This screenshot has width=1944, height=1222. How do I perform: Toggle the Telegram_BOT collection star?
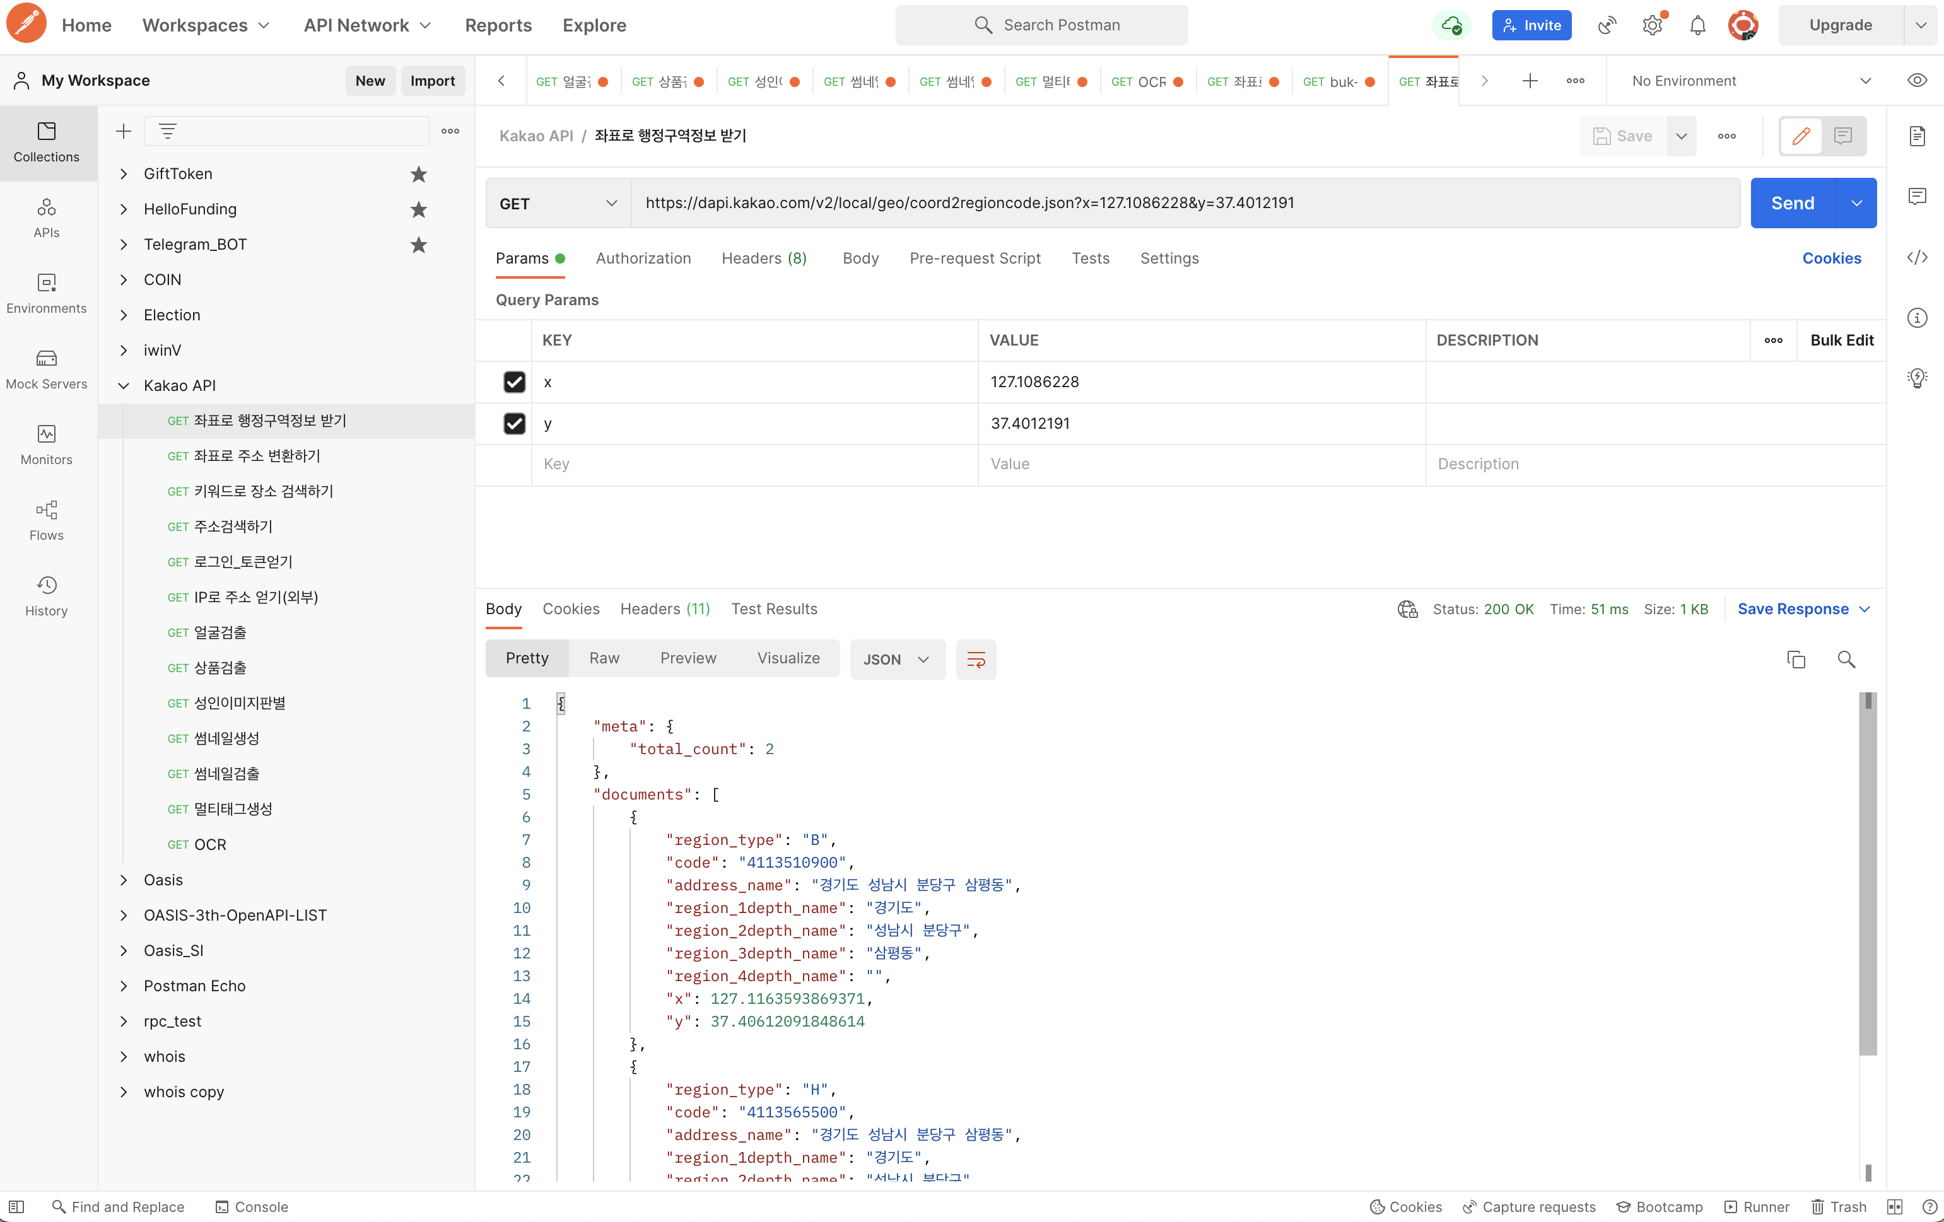(418, 245)
